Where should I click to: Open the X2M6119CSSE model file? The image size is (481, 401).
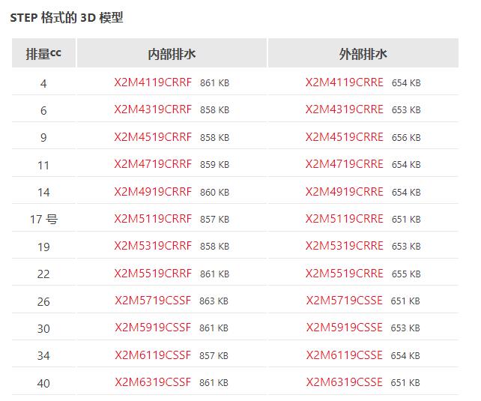(344, 355)
